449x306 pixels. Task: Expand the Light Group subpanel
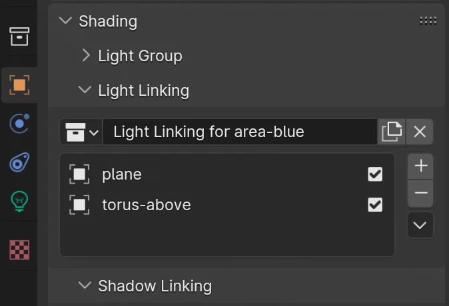pyautogui.click(x=85, y=56)
